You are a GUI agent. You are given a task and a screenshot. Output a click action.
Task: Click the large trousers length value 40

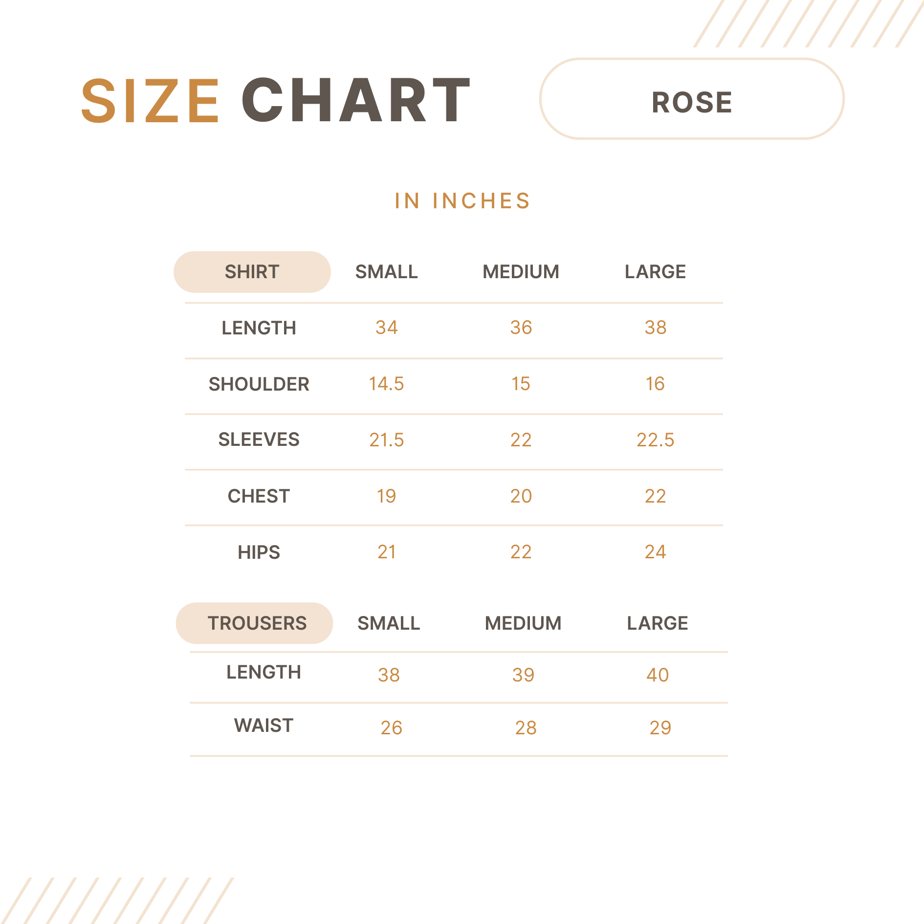(x=658, y=675)
